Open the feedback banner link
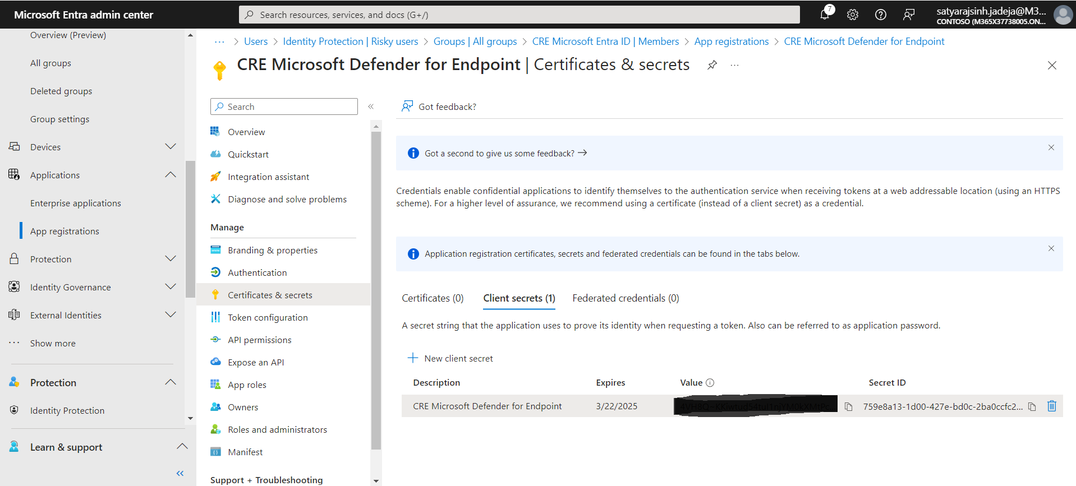 pos(505,153)
